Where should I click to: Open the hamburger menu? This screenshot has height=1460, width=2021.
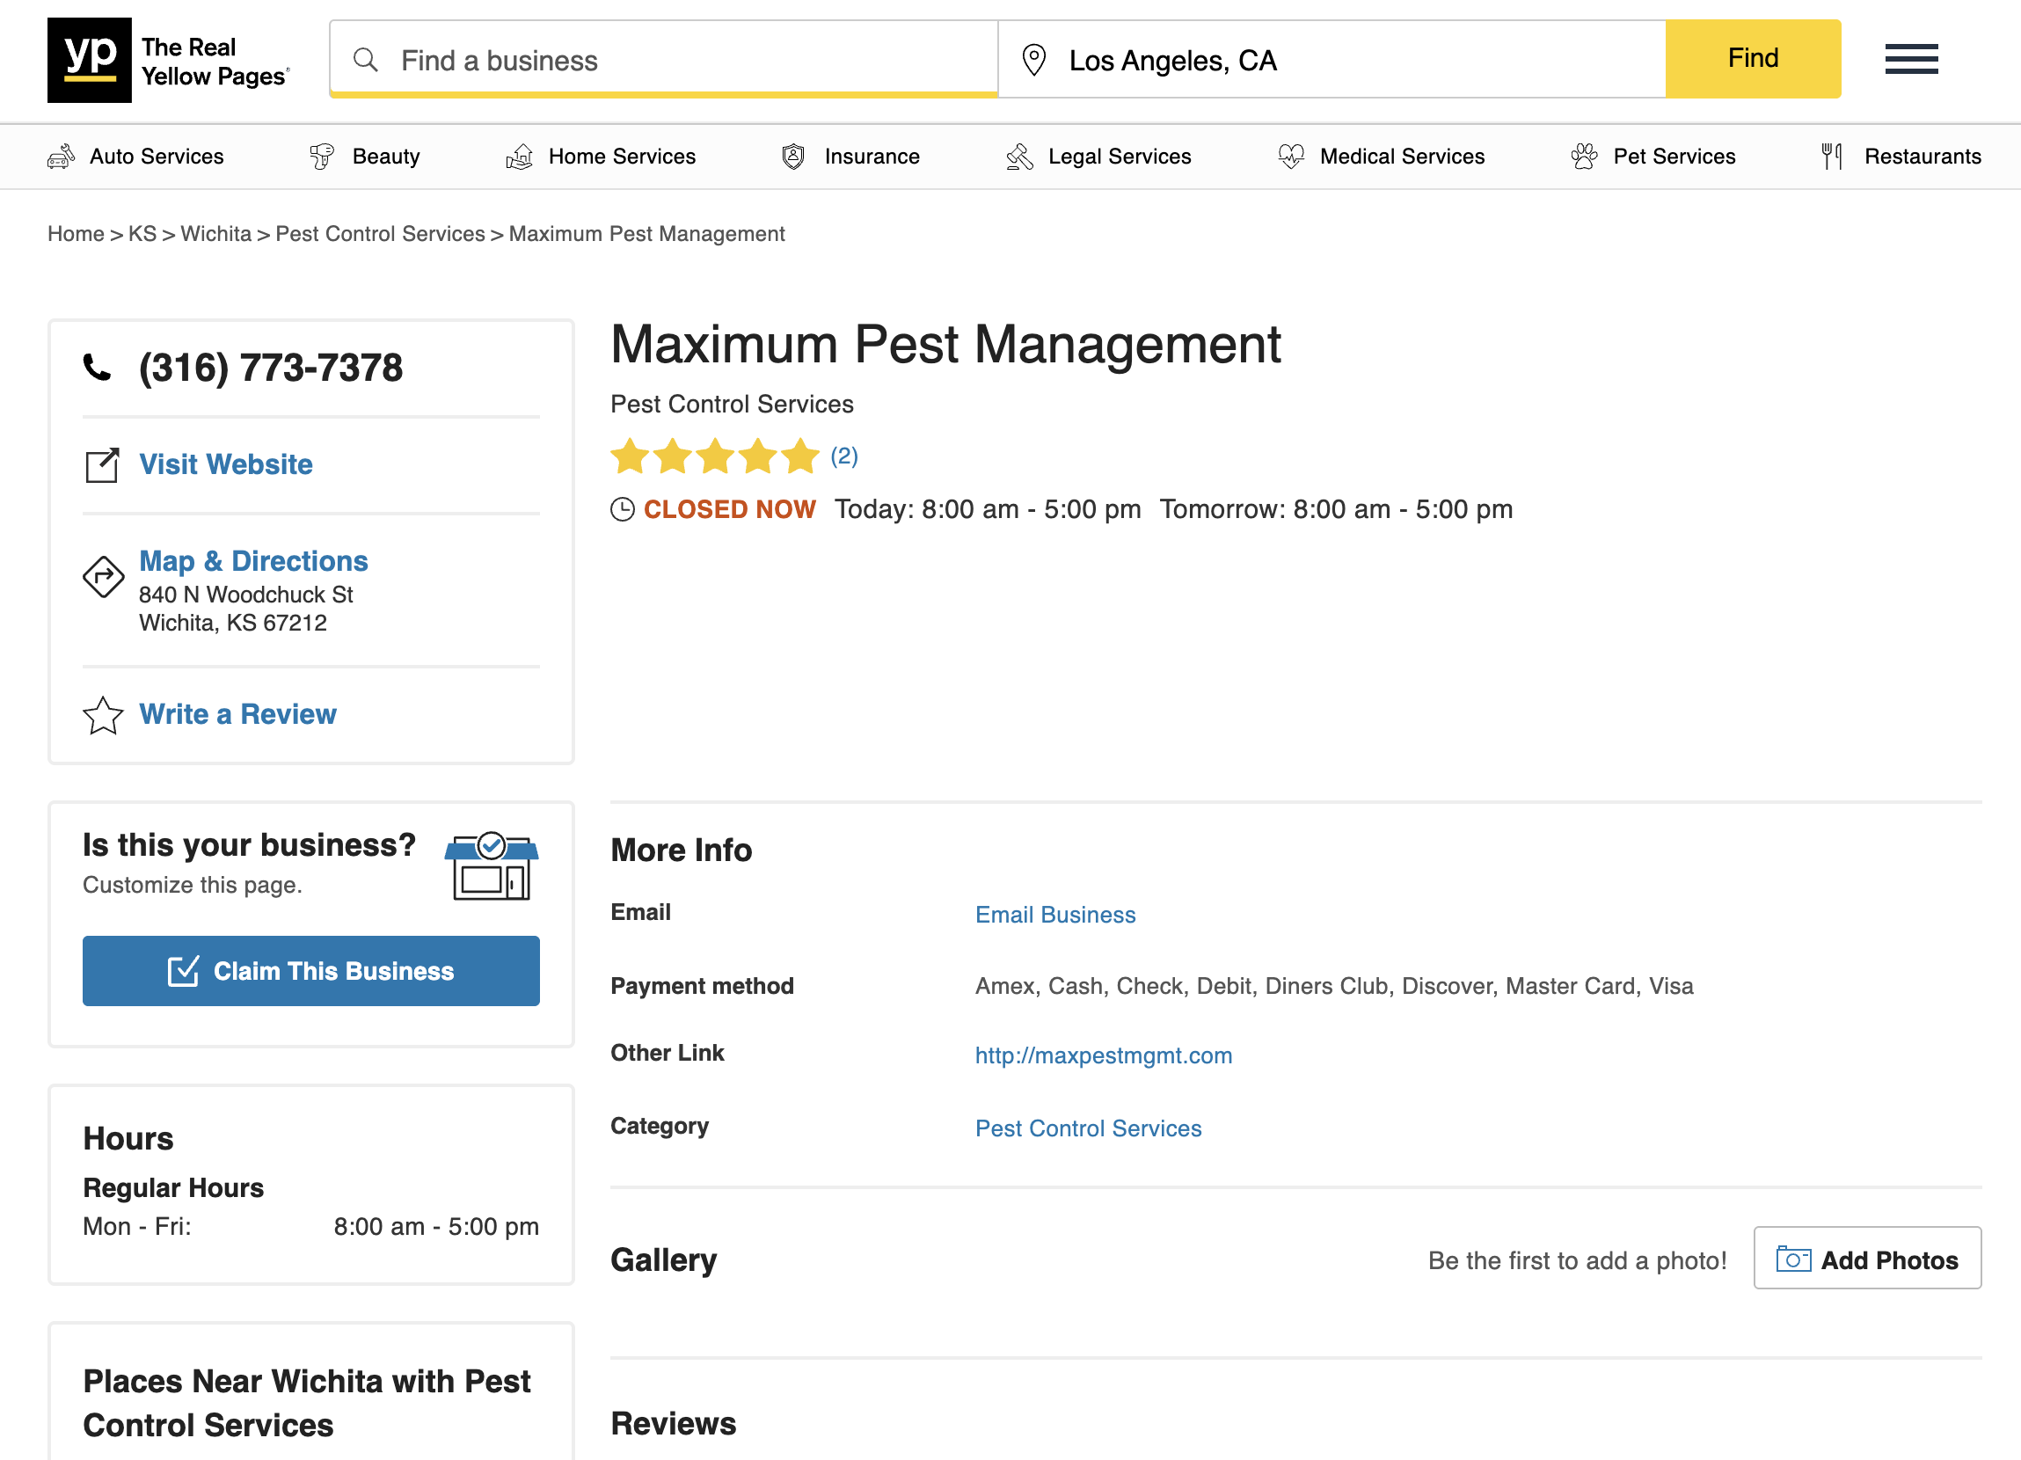pos(1910,59)
